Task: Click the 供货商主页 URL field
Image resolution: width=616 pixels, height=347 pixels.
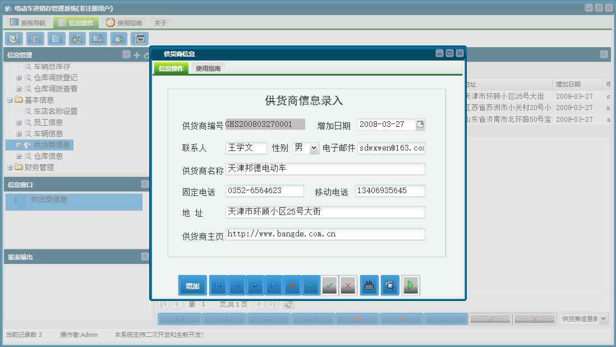Action: tap(325, 234)
